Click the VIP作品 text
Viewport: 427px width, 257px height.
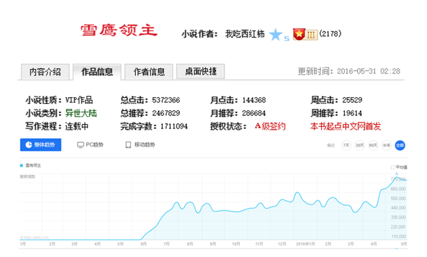[x=79, y=100]
